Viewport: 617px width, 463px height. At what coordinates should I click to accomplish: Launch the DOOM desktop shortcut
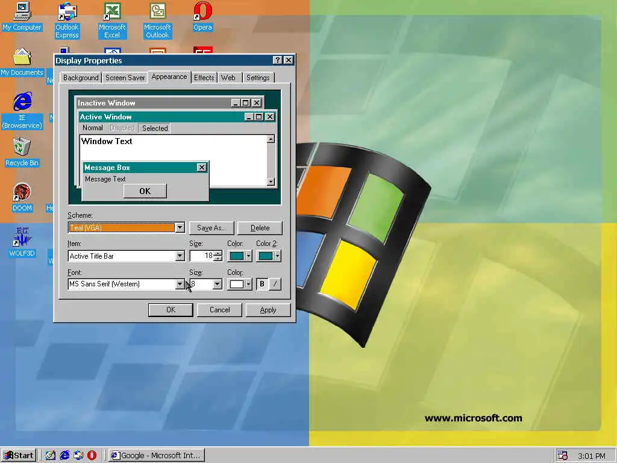(x=22, y=198)
